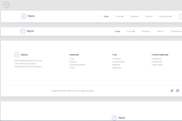The height and width of the screenshot is (121, 182).
Task: Expand the Услуги dropdown in first header
Action: coord(119,16)
